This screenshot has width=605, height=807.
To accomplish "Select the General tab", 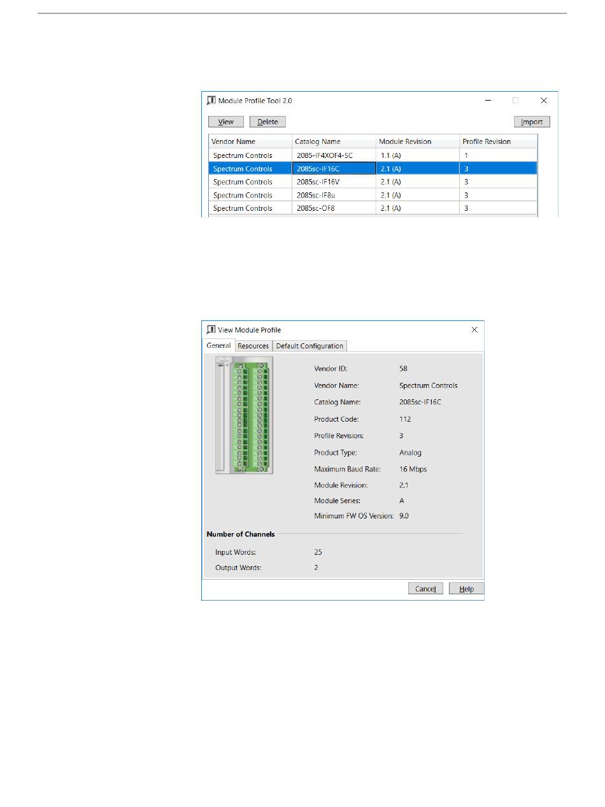I will [x=218, y=345].
